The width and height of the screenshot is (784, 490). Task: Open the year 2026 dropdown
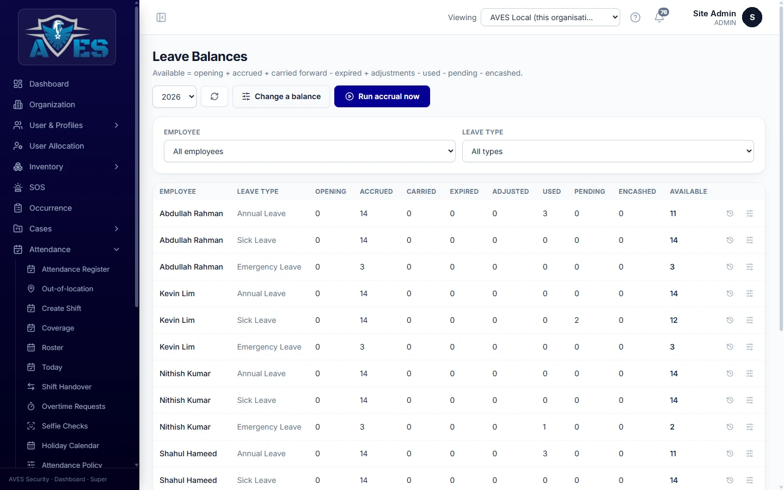pos(174,96)
